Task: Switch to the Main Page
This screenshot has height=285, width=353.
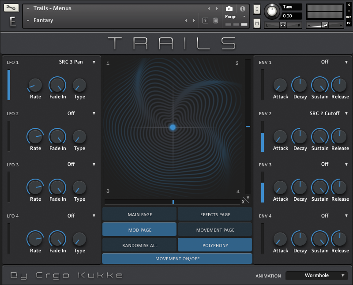Action: (x=139, y=214)
